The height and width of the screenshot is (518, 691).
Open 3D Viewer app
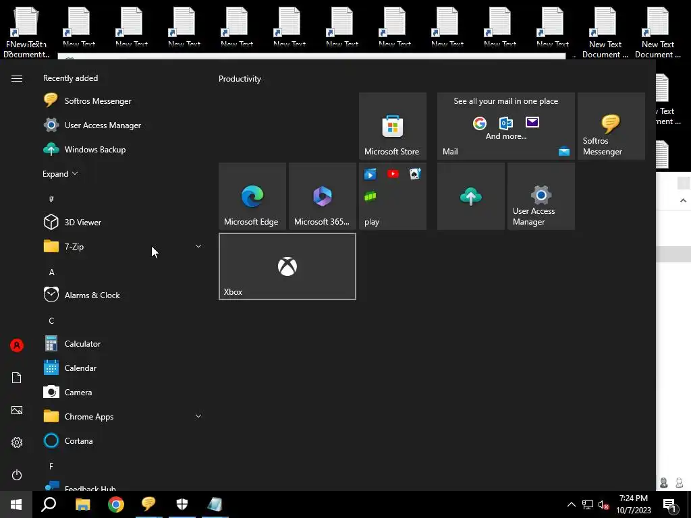coord(123,222)
